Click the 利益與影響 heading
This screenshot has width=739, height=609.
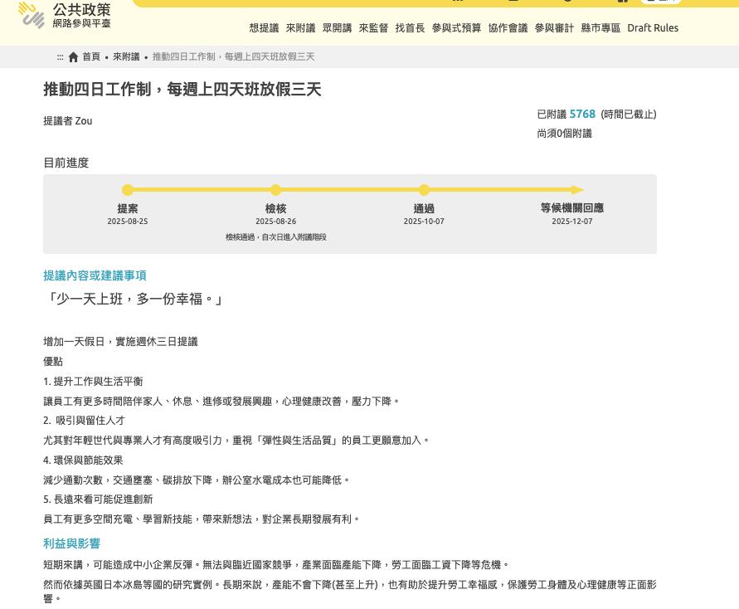71,543
